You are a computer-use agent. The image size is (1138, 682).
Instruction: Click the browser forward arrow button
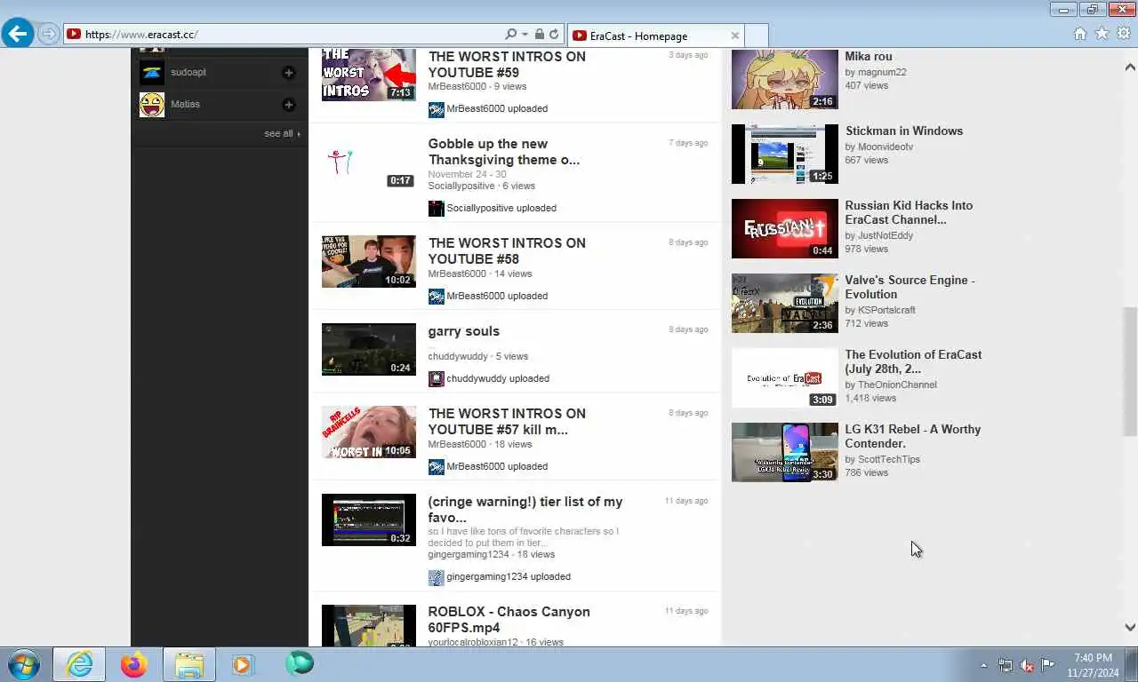[48, 35]
